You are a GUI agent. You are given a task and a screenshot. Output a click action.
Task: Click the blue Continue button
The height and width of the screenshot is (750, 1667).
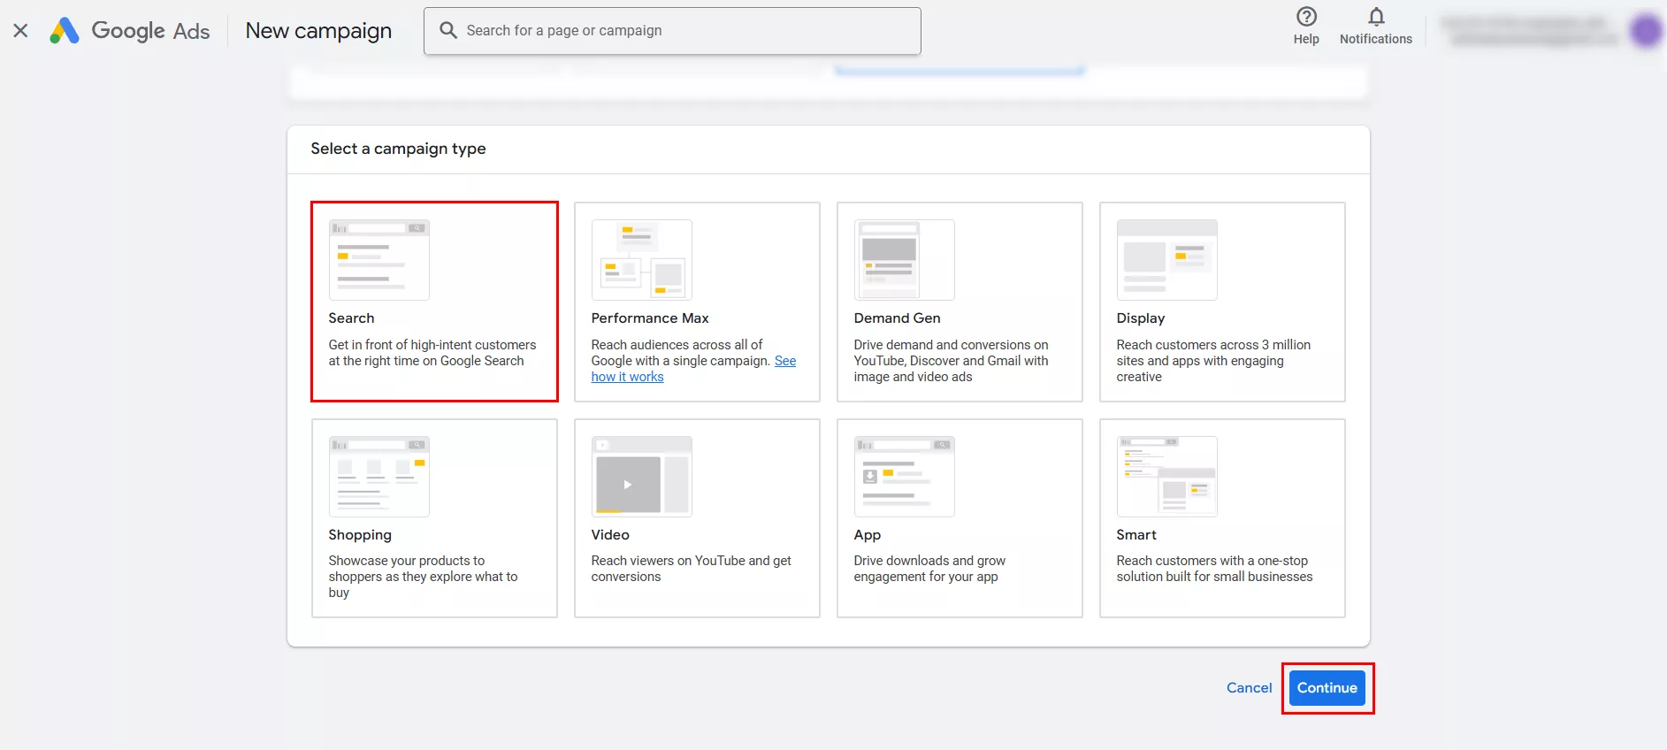coord(1327,688)
